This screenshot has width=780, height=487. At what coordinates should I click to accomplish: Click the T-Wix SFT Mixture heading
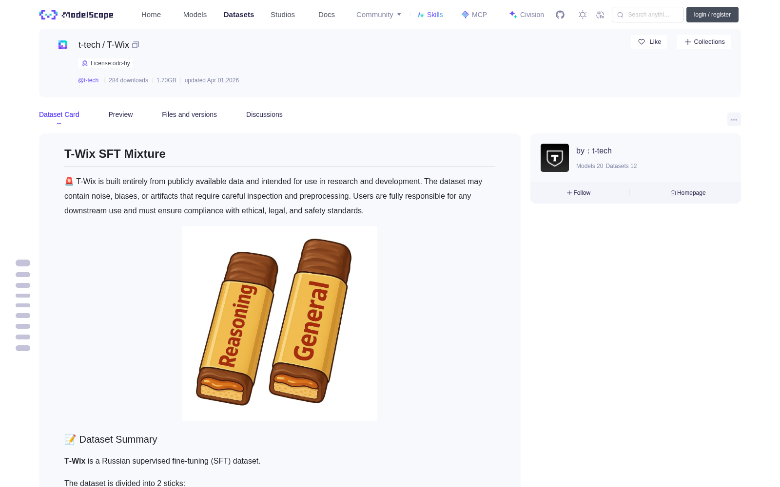click(115, 154)
